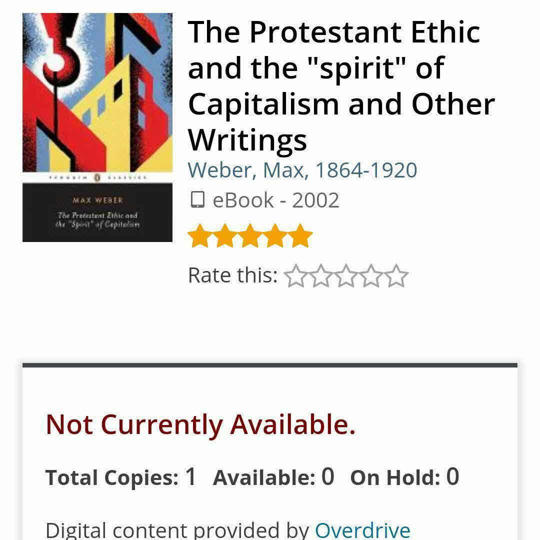
Task: Rate this book three stars
Action: [346, 276]
